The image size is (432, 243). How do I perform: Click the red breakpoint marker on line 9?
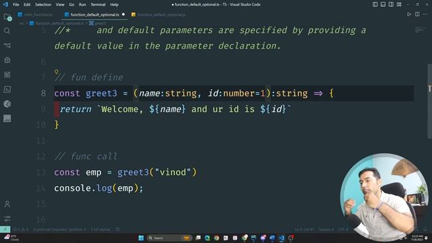57,109
